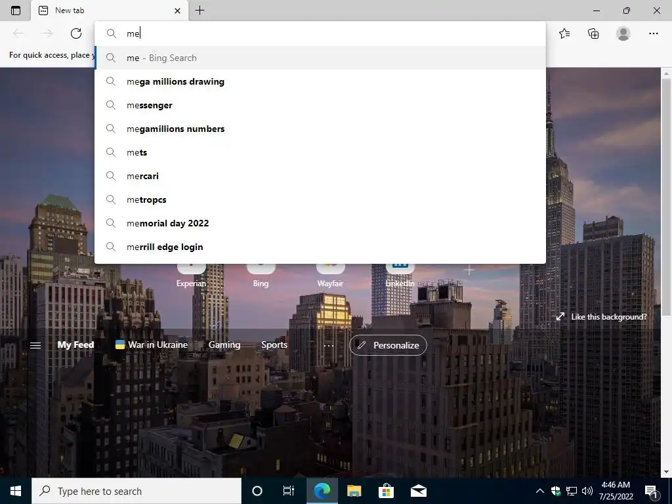Click into the address bar input

pos(320,33)
